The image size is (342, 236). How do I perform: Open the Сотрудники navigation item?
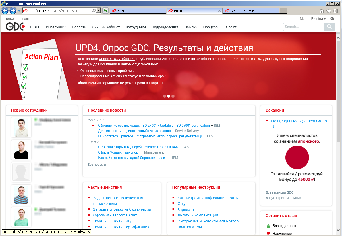click(136, 27)
